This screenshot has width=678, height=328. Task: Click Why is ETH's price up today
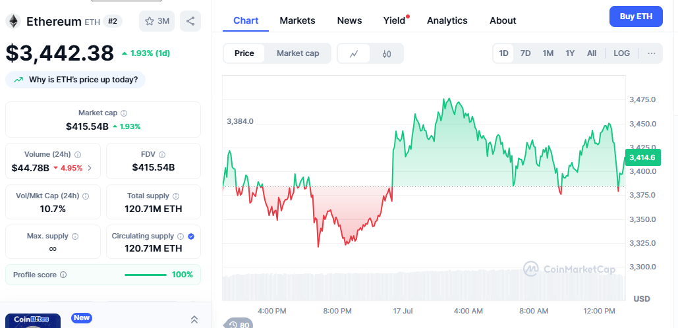pos(75,80)
